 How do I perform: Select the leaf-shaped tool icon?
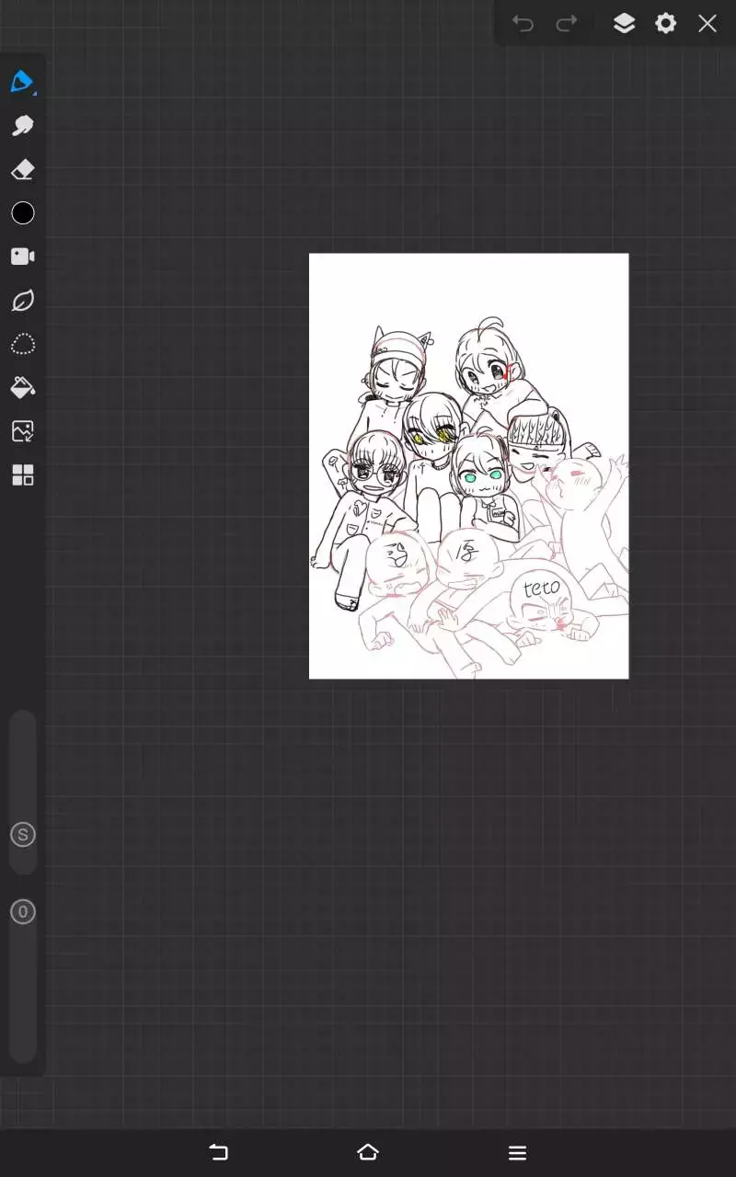tap(22, 301)
